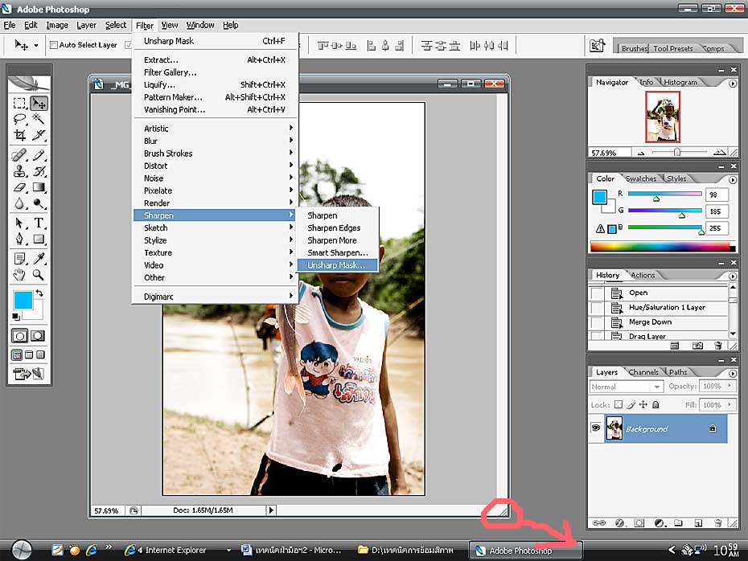Open the Color panel options menu arrow
748x561 pixels.
tap(733, 180)
